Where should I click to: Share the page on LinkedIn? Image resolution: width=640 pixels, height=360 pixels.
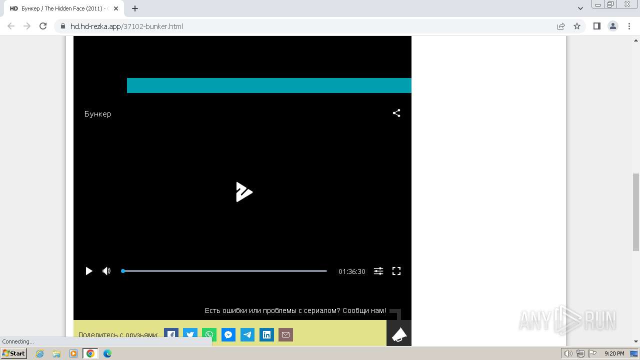[266, 334]
